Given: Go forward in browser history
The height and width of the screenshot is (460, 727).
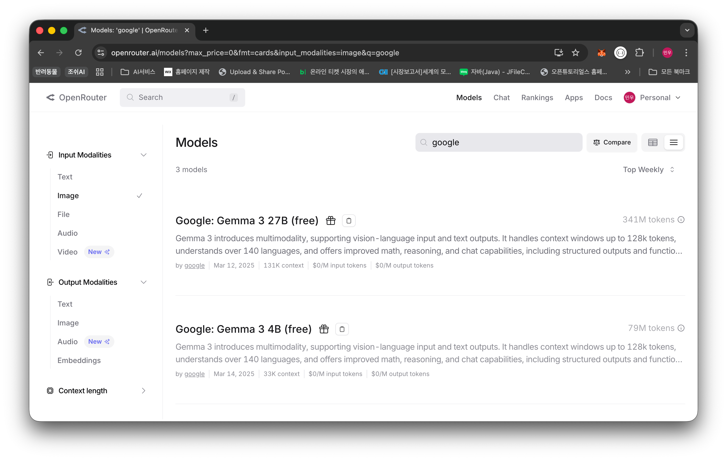Looking at the screenshot, I should pos(60,53).
